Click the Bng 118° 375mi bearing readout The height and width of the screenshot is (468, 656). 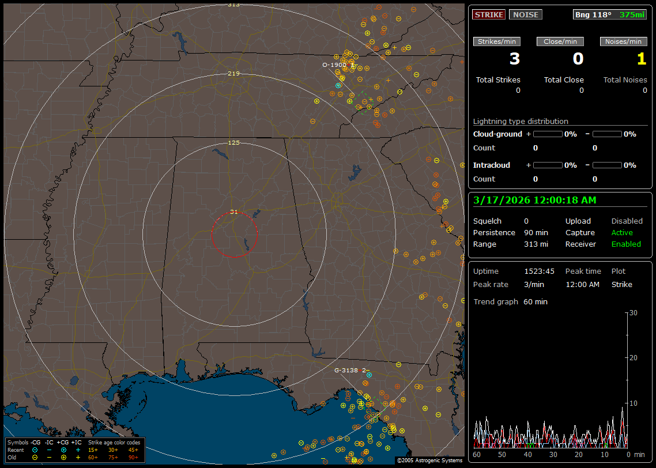[610, 14]
